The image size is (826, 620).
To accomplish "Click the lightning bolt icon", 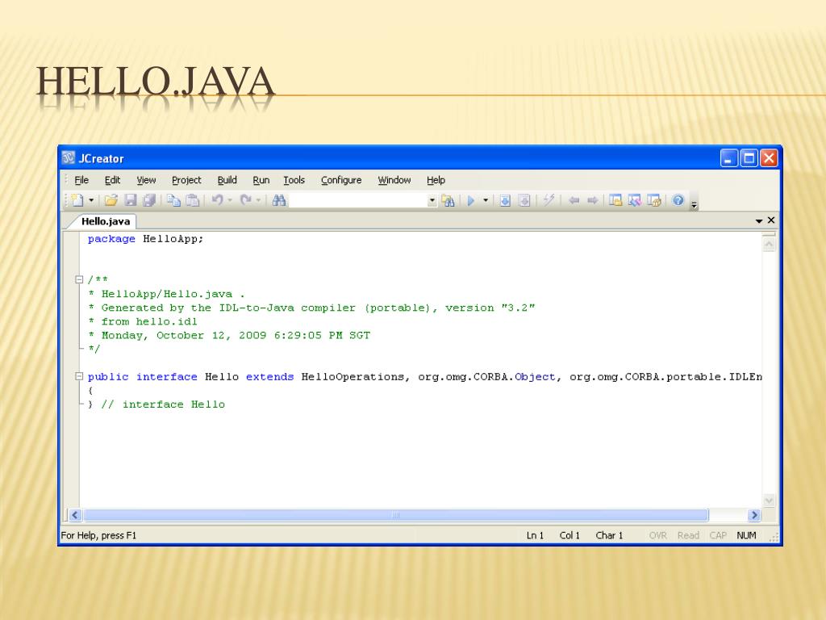I will pyautogui.click(x=549, y=200).
